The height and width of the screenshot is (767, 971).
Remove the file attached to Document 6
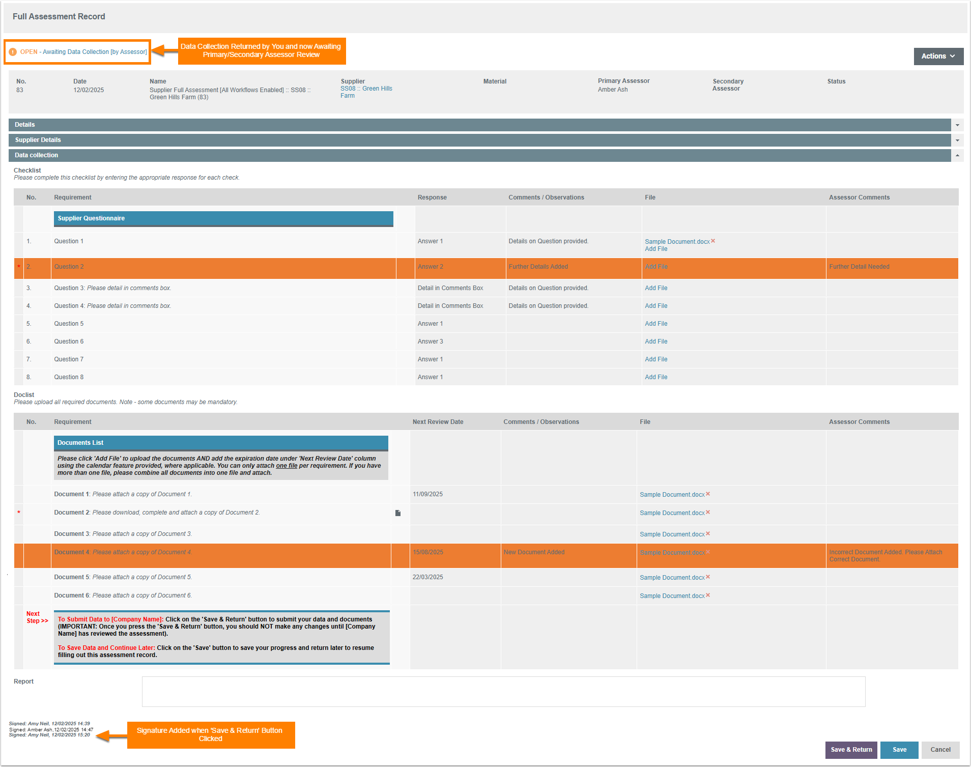click(x=708, y=595)
